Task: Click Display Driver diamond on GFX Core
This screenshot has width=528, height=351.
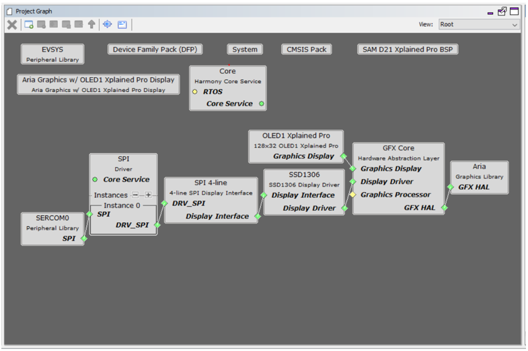Action: pyautogui.click(x=353, y=182)
